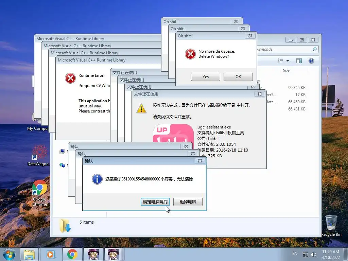Click the volume speaker tray icon
This screenshot has height=261, width=348.
click(x=313, y=254)
